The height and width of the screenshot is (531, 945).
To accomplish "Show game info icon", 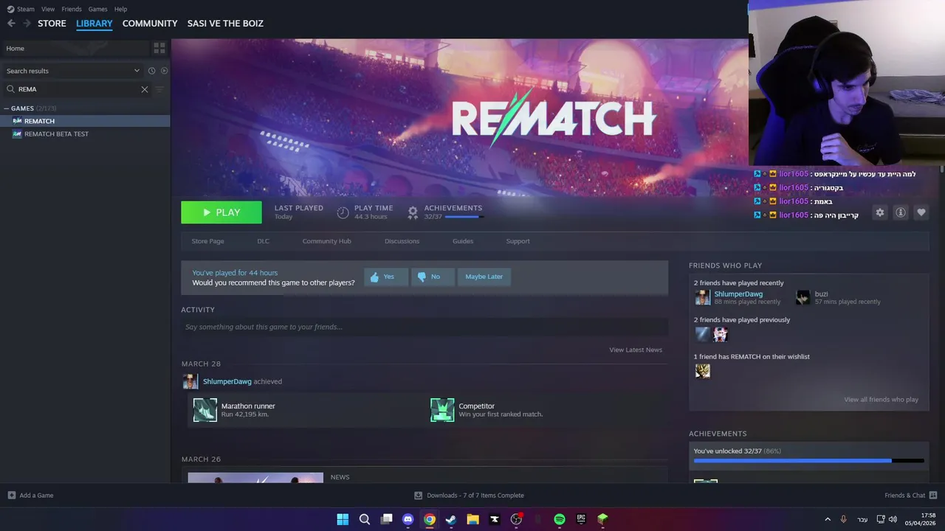I will (x=901, y=212).
